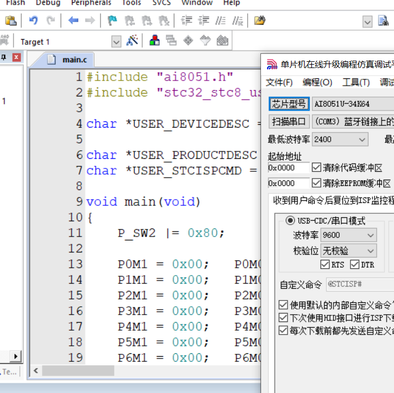The height and width of the screenshot is (393, 394).
Task: Click the Paste icon in Keil toolbar
Action: click(x=11, y=20)
